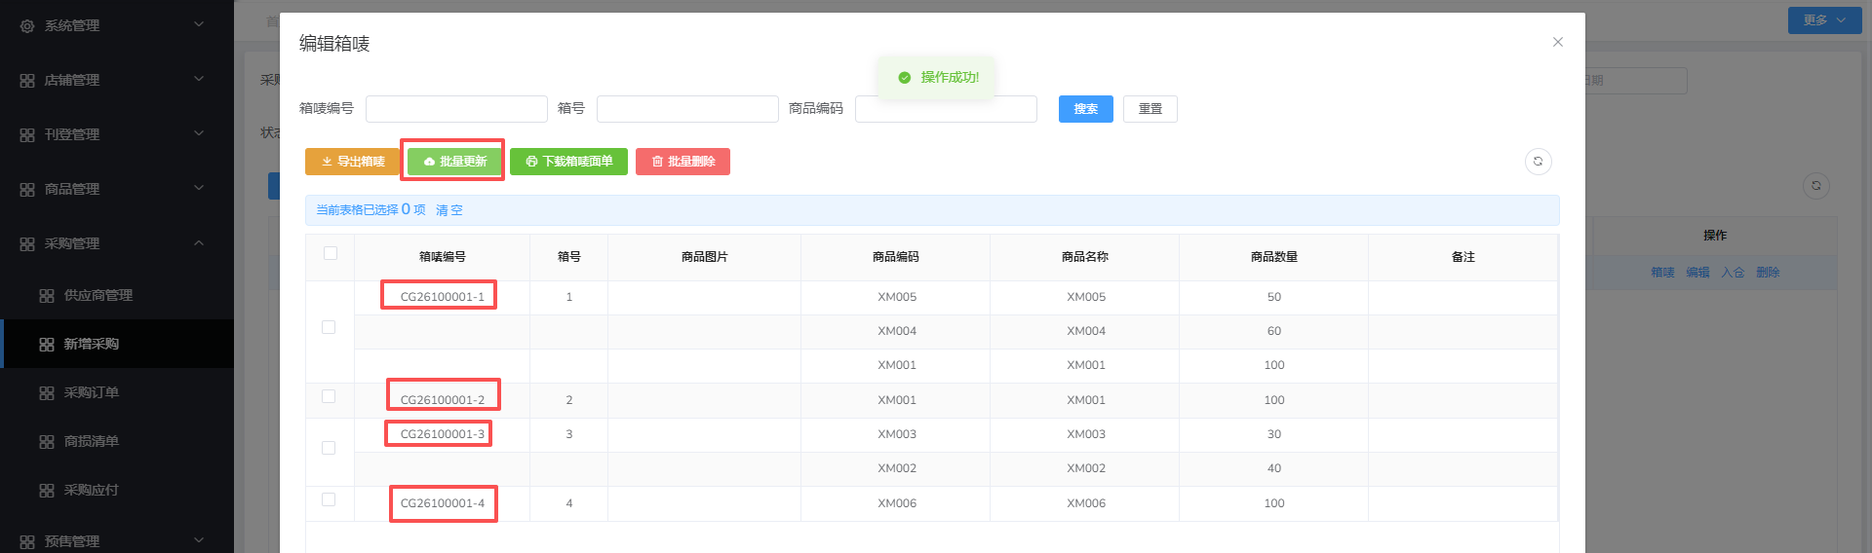The image size is (1872, 553).
Task: Click 商品编码 cell XM006
Action: [896, 503]
